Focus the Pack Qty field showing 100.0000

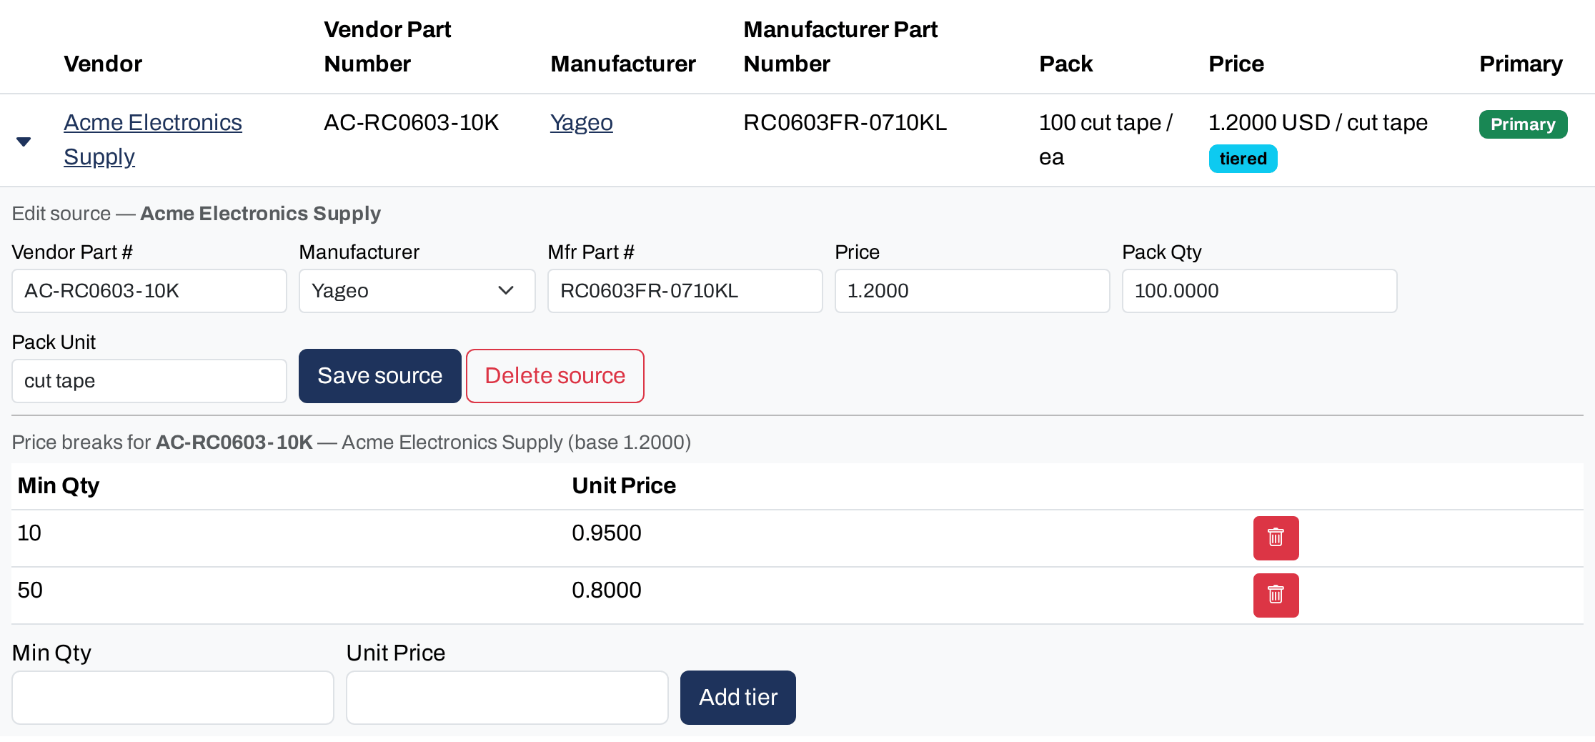pyautogui.click(x=1259, y=291)
